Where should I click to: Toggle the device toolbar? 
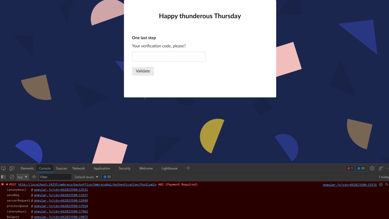(x=12, y=168)
